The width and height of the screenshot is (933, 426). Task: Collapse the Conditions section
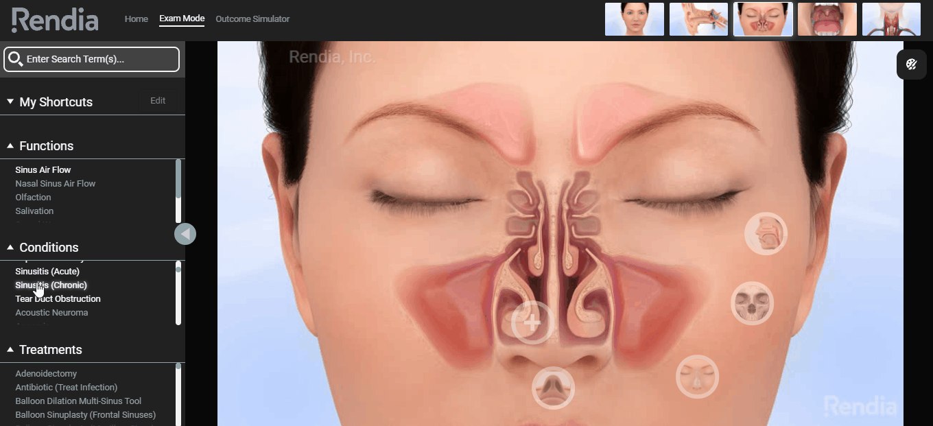click(10, 247)
